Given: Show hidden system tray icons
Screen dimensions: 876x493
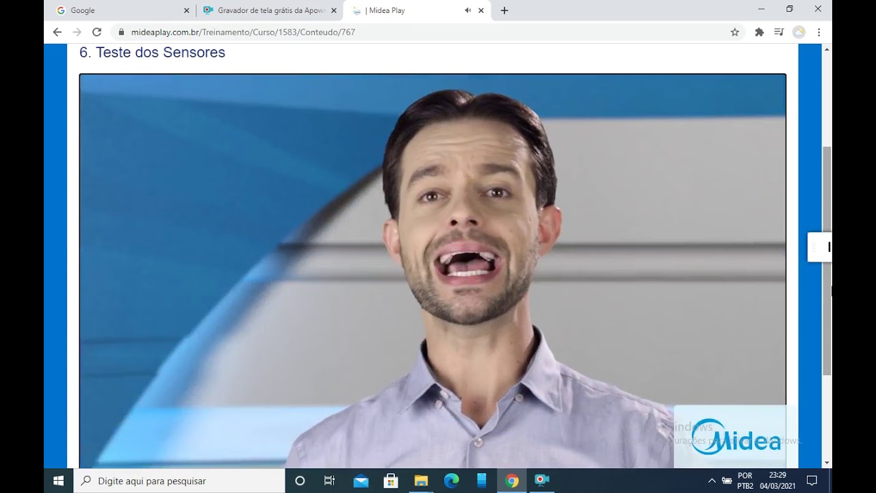Looking at the screenshot, I should pos(712,481).
